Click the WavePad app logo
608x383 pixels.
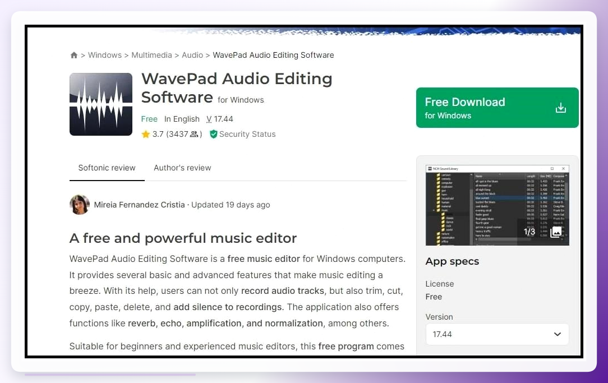pyautogui.click(x=101, y=104)
